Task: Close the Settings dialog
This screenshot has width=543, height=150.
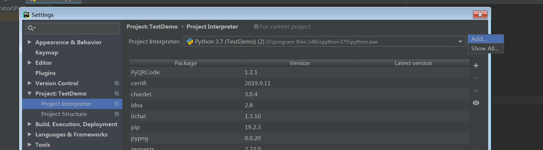Action: [x=480, y=15]
